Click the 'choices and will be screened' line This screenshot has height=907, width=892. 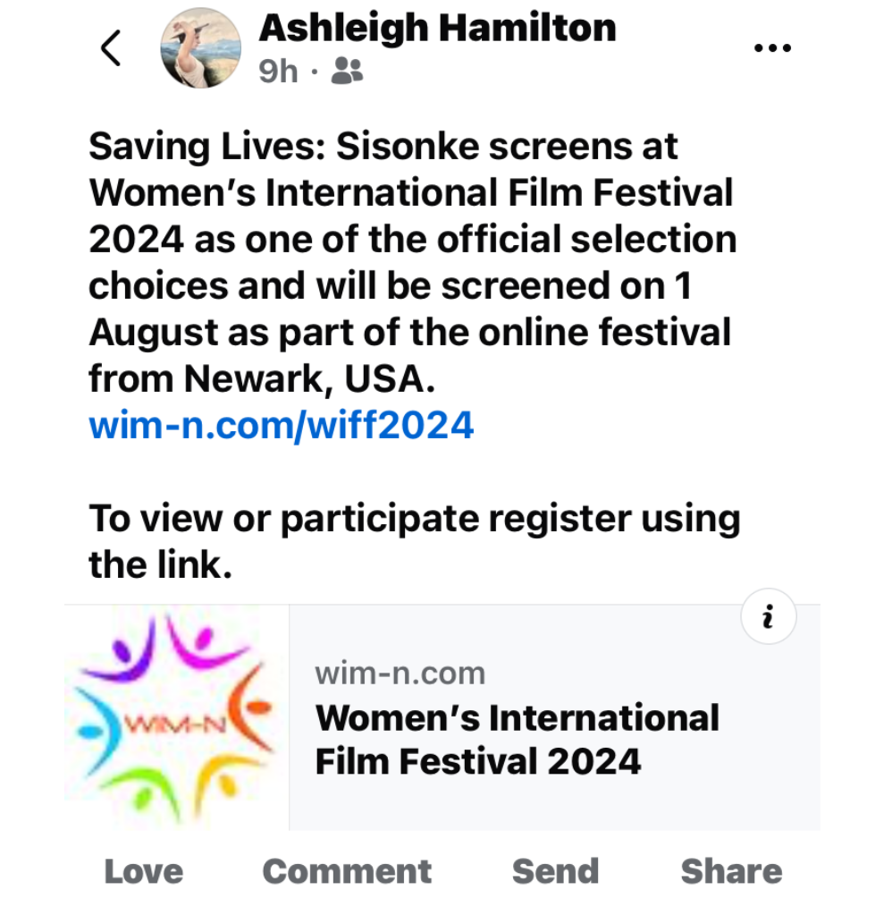[x=390, y=285]
